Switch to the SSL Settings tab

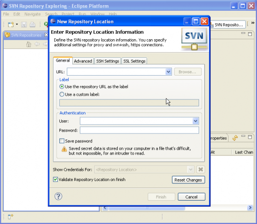[134, 61]
